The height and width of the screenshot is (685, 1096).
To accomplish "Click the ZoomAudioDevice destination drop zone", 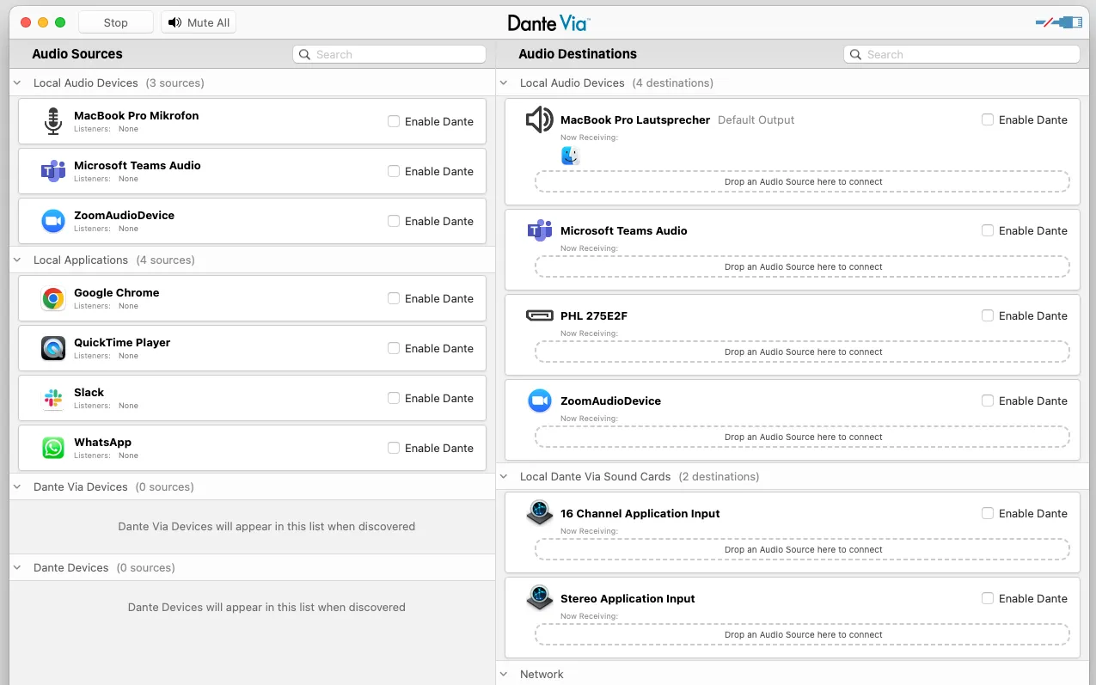I will [803, 437].
